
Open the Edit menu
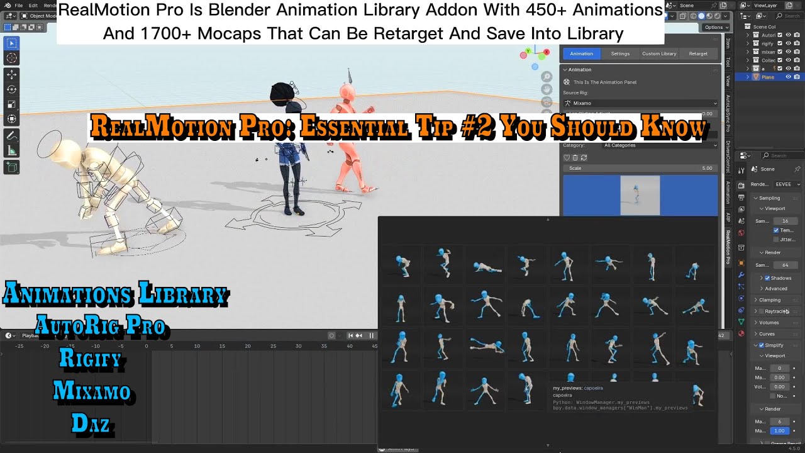33,5
